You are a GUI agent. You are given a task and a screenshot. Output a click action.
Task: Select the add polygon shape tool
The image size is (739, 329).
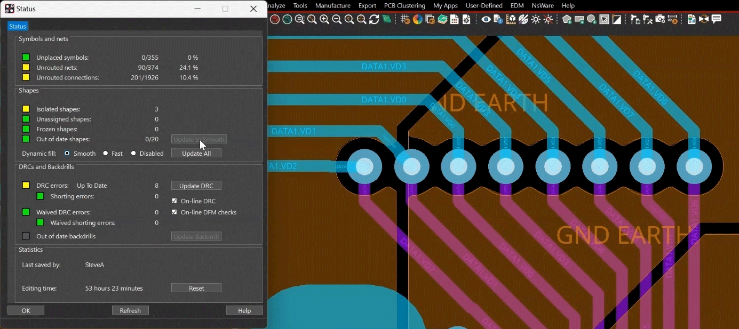click(567, 19)
